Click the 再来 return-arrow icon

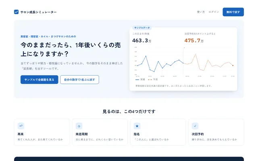point(21,126)
